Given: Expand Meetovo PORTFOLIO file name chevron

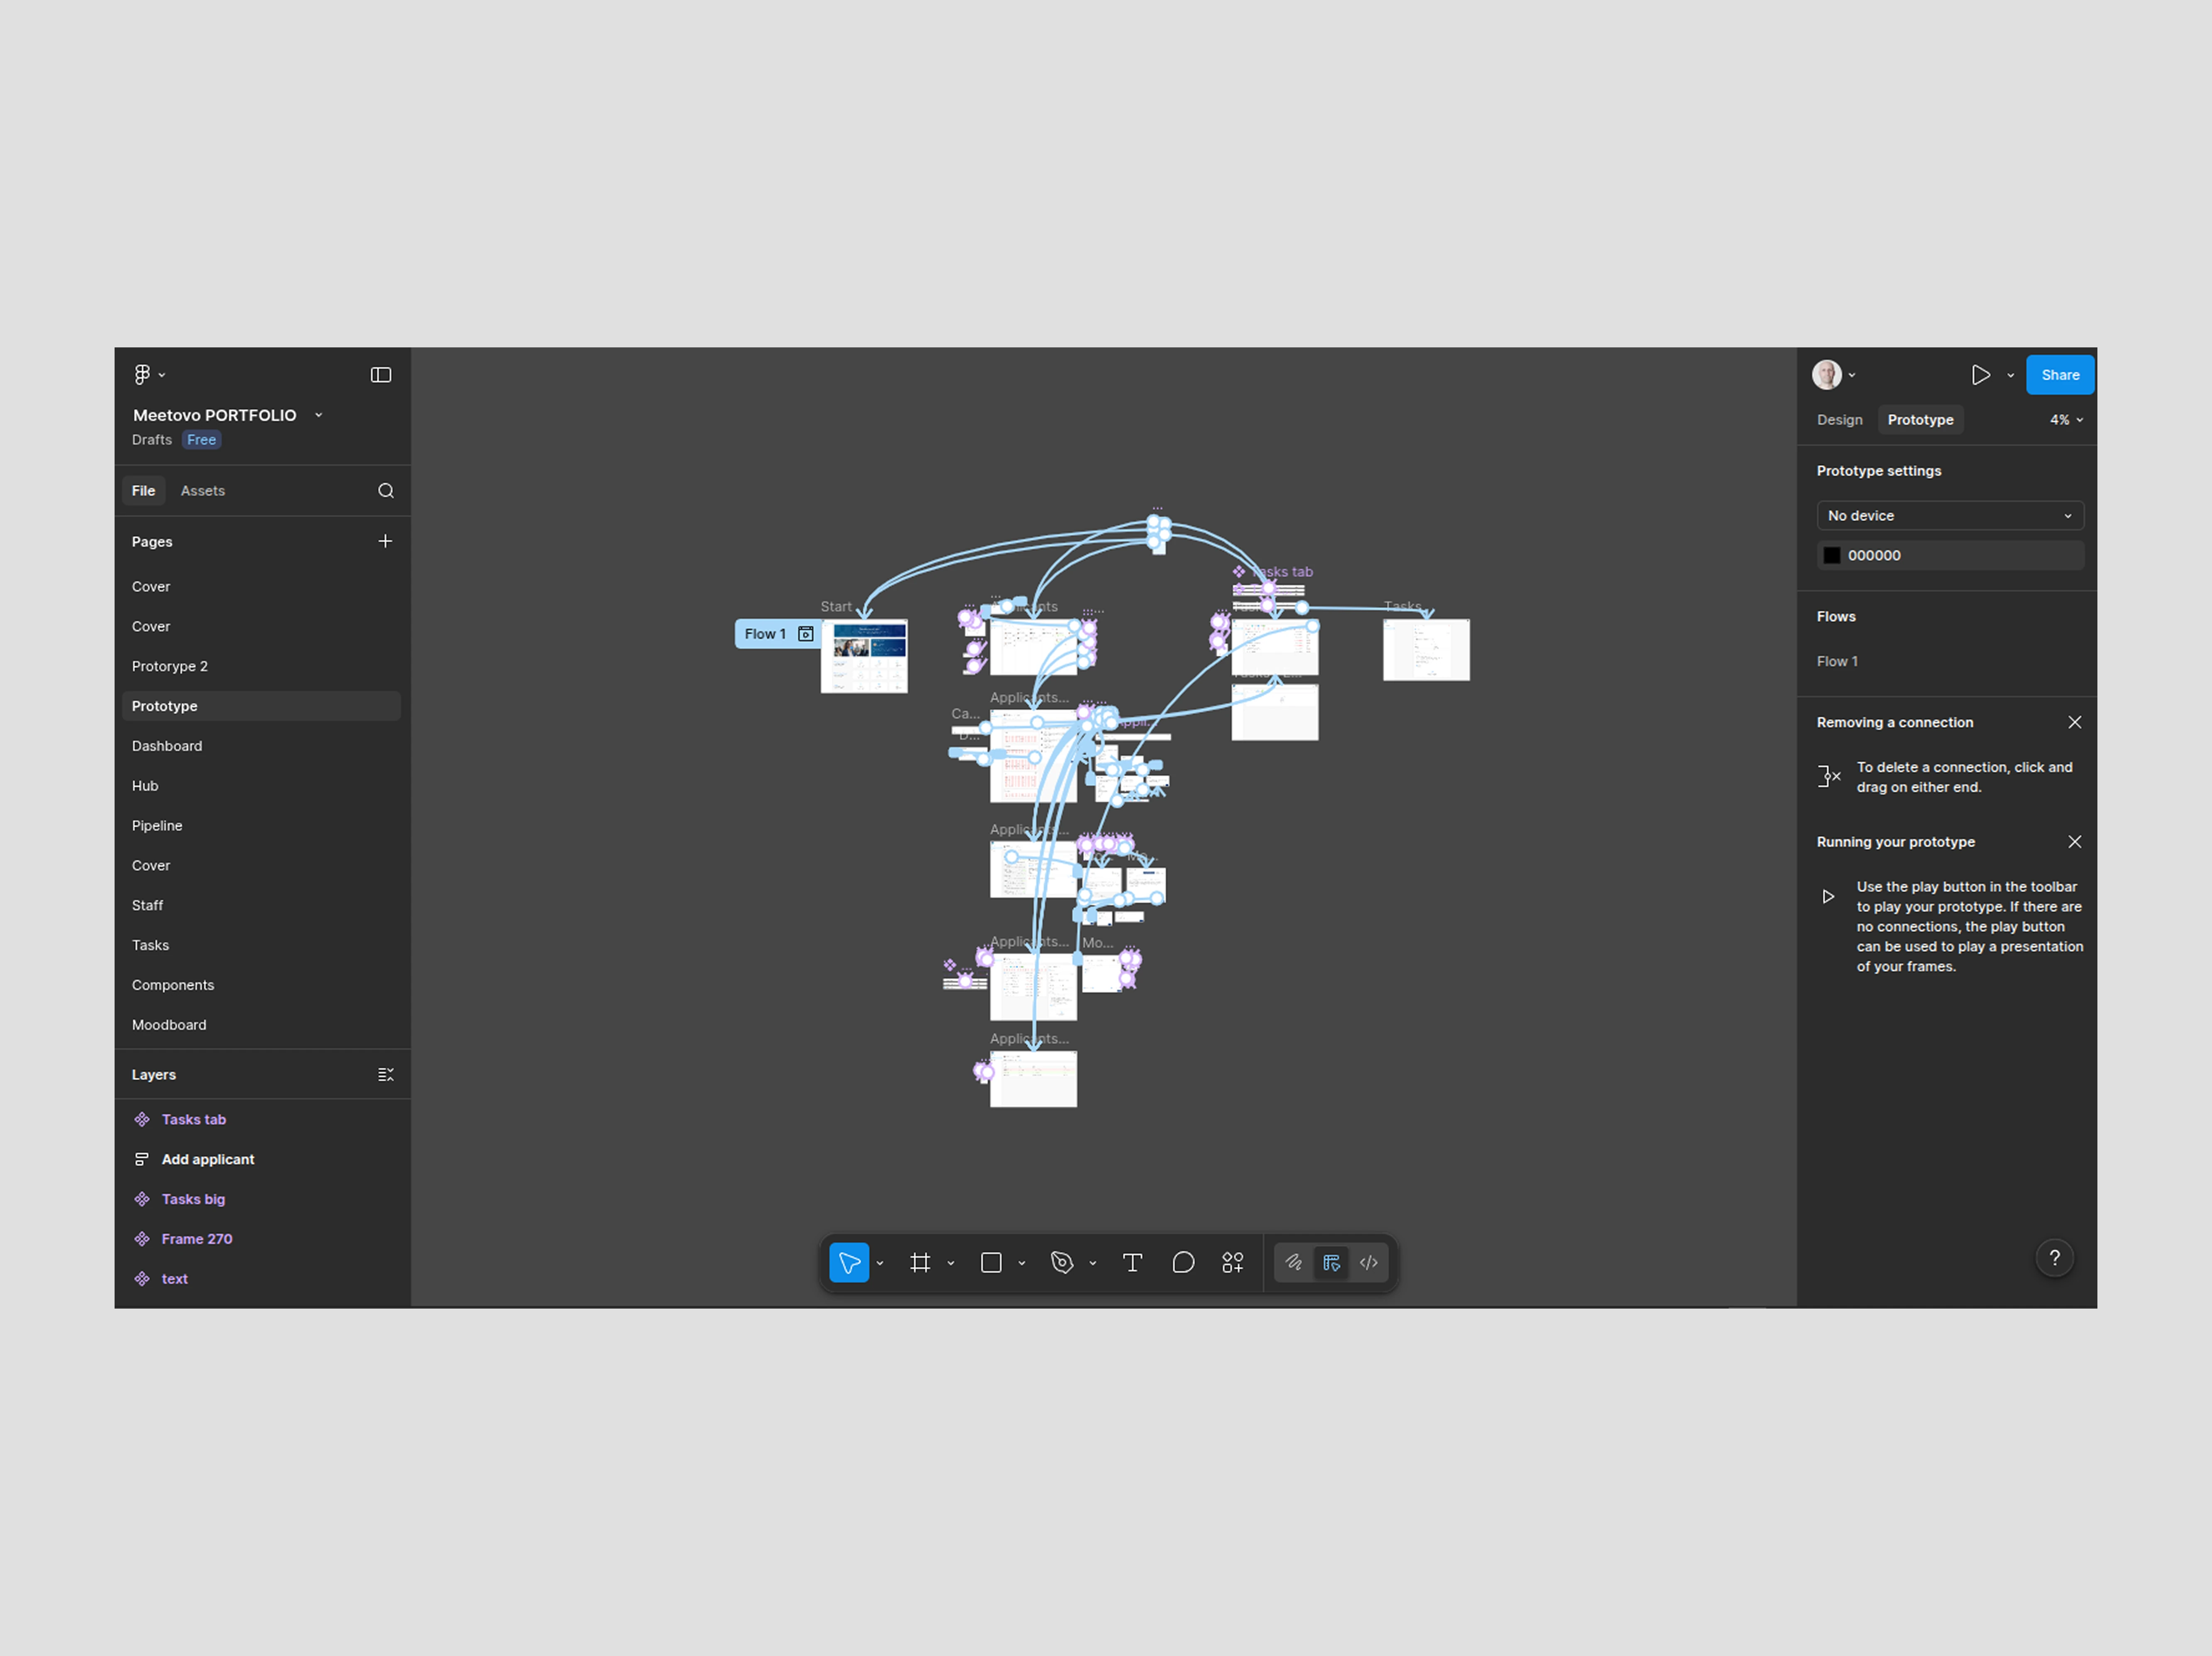Looking at the screenshot, I should tap(319, 415).
